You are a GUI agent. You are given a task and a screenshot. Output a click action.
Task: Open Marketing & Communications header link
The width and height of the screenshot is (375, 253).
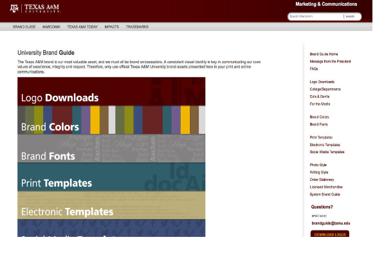pos(326,4)
